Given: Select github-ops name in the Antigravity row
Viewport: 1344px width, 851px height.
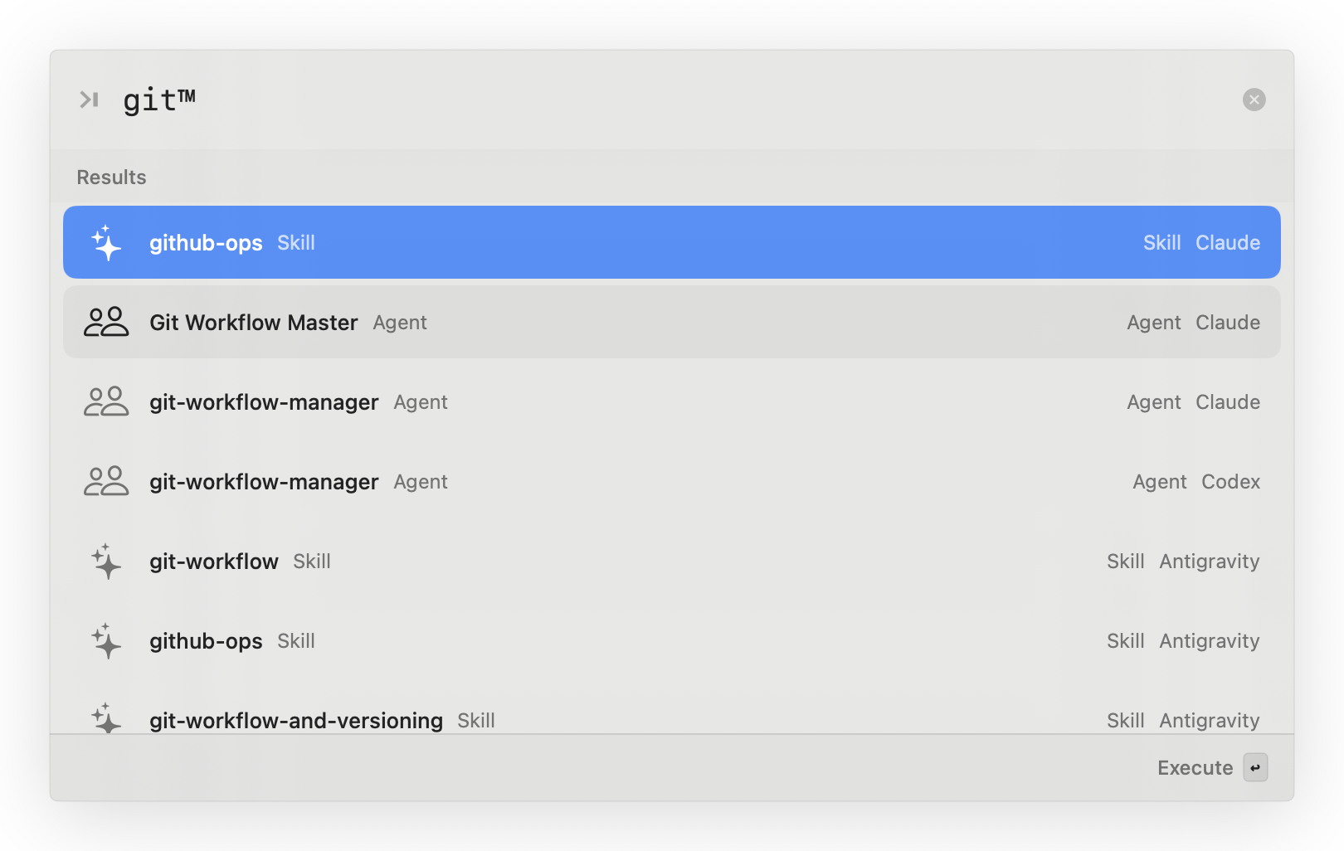Looking at the screenshot, I should (206, 641).
